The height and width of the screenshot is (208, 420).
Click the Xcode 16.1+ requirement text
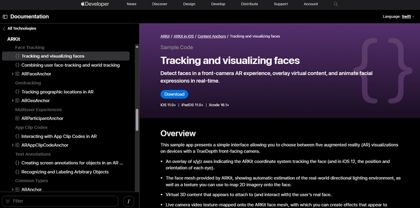click(219, 105)
